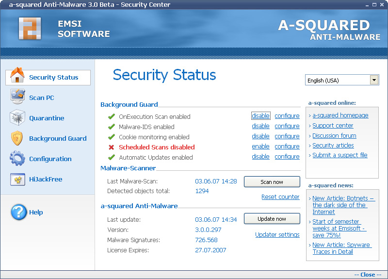The height and width of the screenshot is (279, 388).
Task: Open the Support center link
Action: (x=333, y=126)
